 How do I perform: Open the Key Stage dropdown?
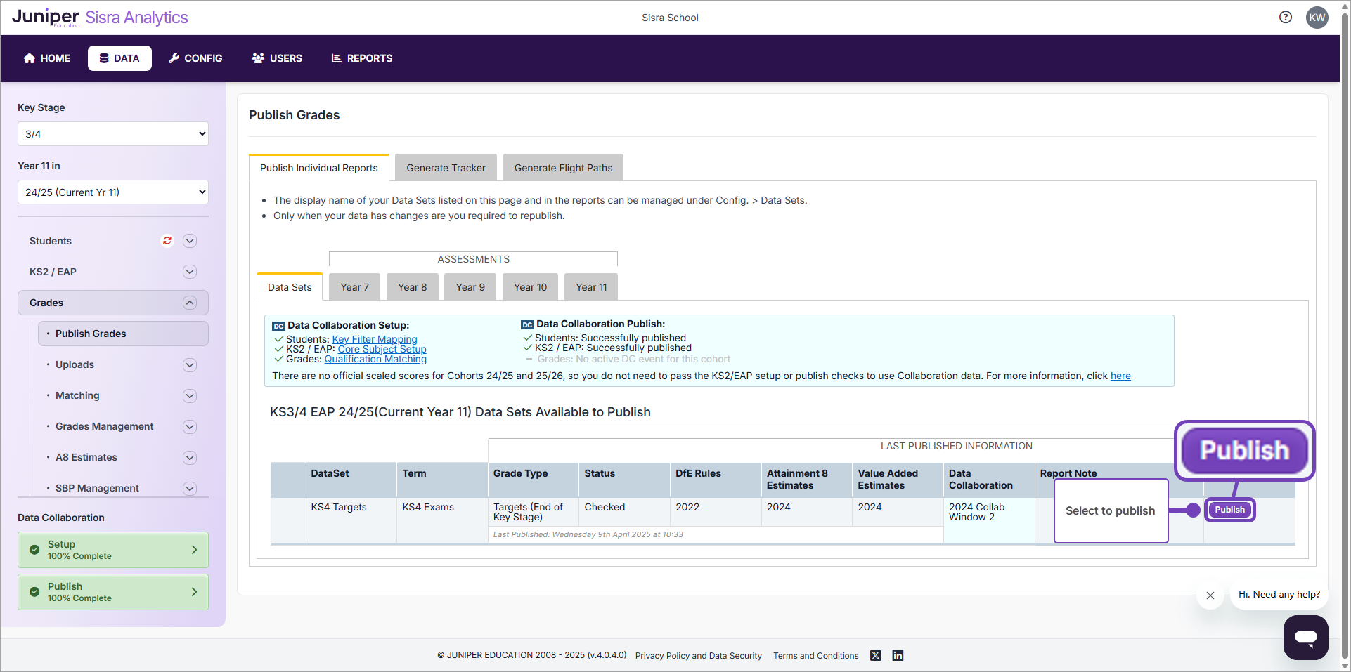click(112, 133)
